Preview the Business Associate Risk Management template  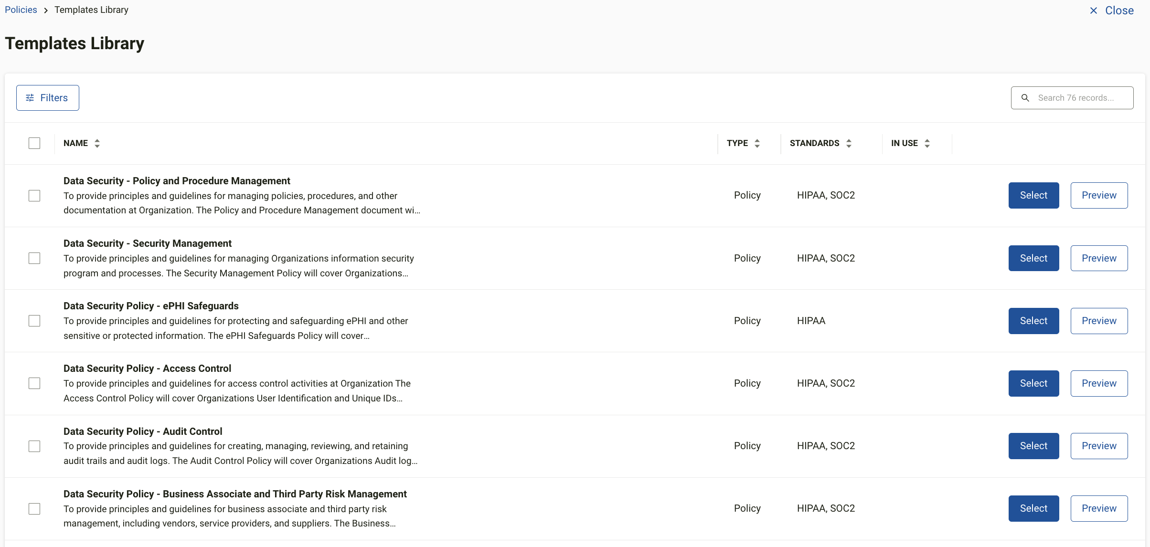click(1099, 508)
